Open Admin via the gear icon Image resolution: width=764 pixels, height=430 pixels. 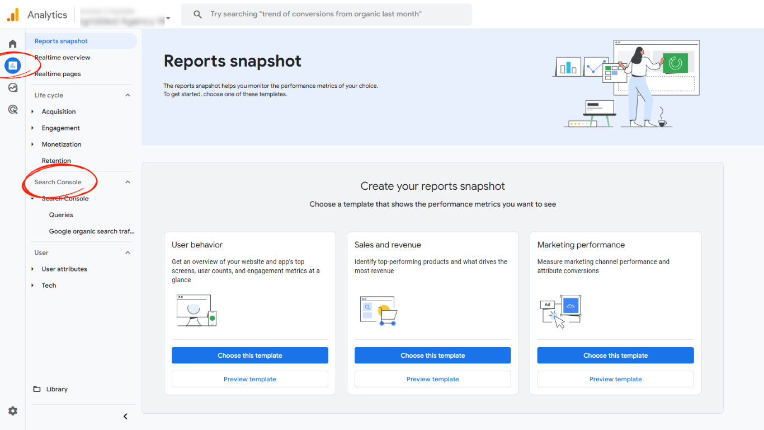(x=12, y=410)
